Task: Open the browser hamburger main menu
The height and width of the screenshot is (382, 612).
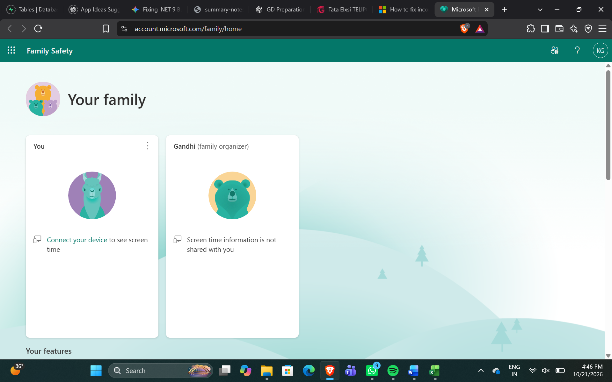Action: coord(602,29)
